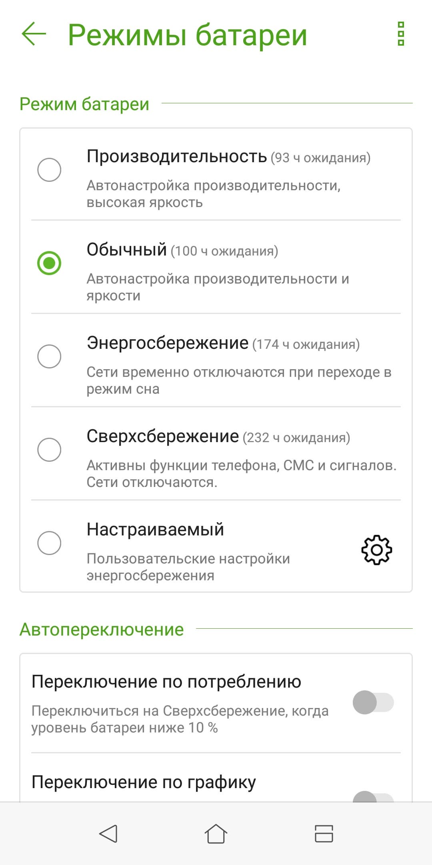Open the recent apps button
This screenshot has height=865, width=432.
324,834
